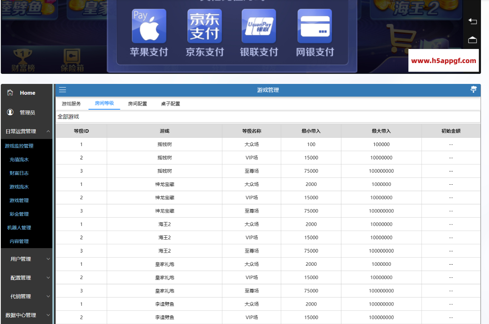Expand the 用户管理 section
Viewport: 489px width, 324px height.
tap(26, 259)
